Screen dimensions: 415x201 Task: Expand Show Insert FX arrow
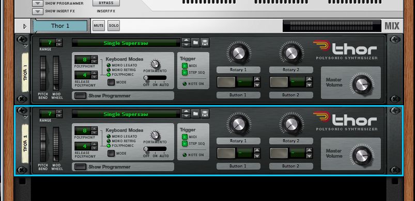click(x=38, y=11)
